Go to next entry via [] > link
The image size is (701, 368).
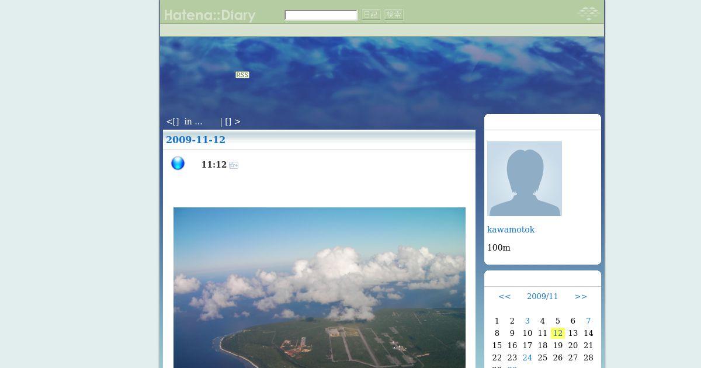(x=232, y=121)
